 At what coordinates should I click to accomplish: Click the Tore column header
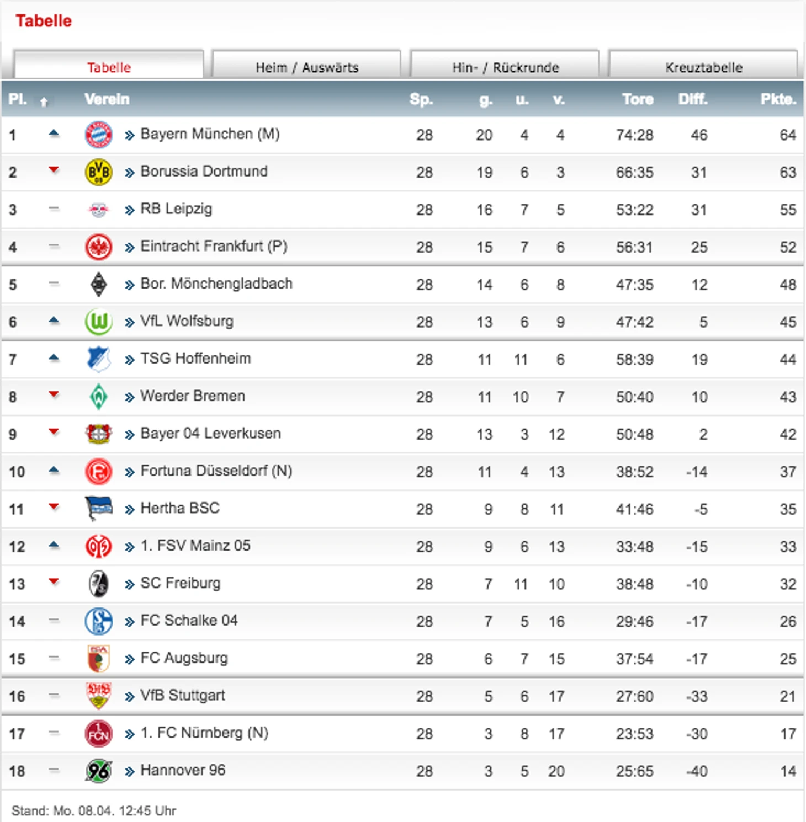point(638,99)
